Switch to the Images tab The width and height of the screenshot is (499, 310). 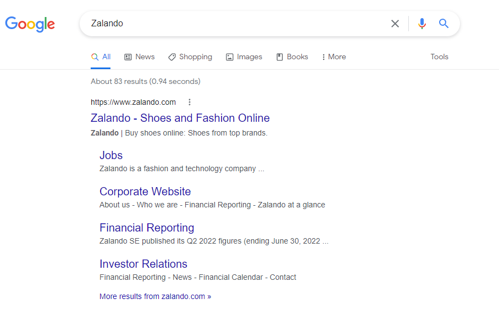pos(244,57)
